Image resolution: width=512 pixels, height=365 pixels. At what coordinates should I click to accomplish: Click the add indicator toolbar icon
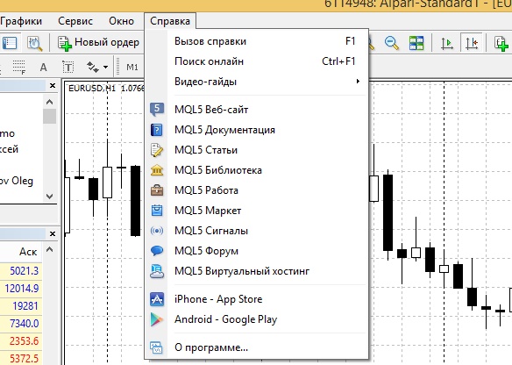click(501, 43)
